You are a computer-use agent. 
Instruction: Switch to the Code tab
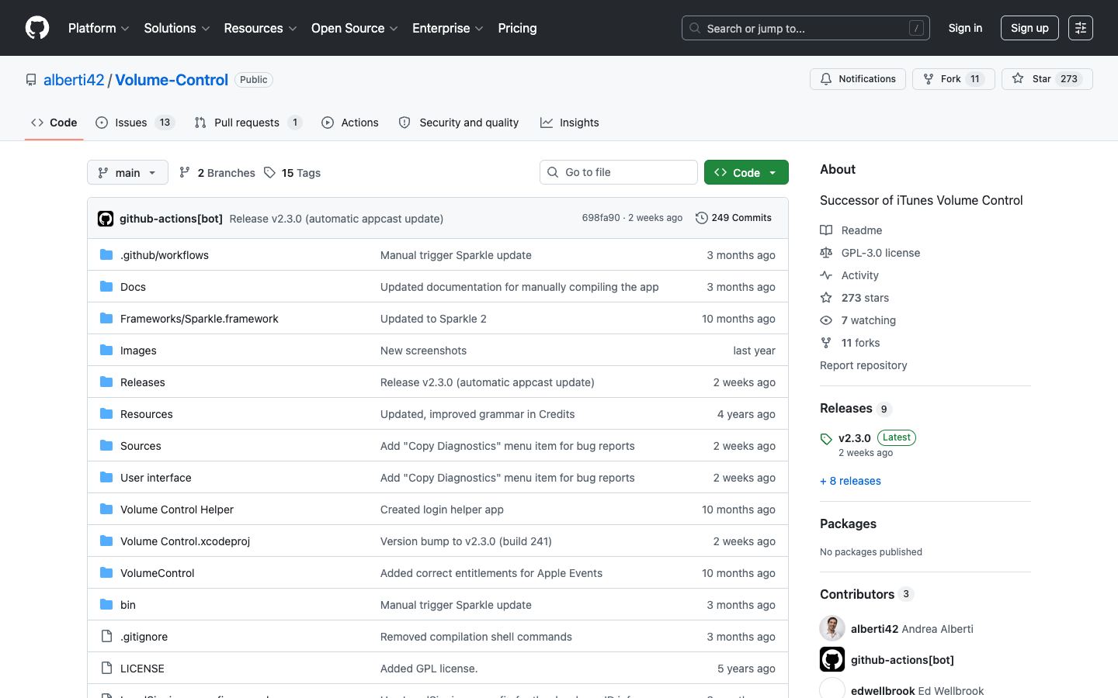point(54,123)
